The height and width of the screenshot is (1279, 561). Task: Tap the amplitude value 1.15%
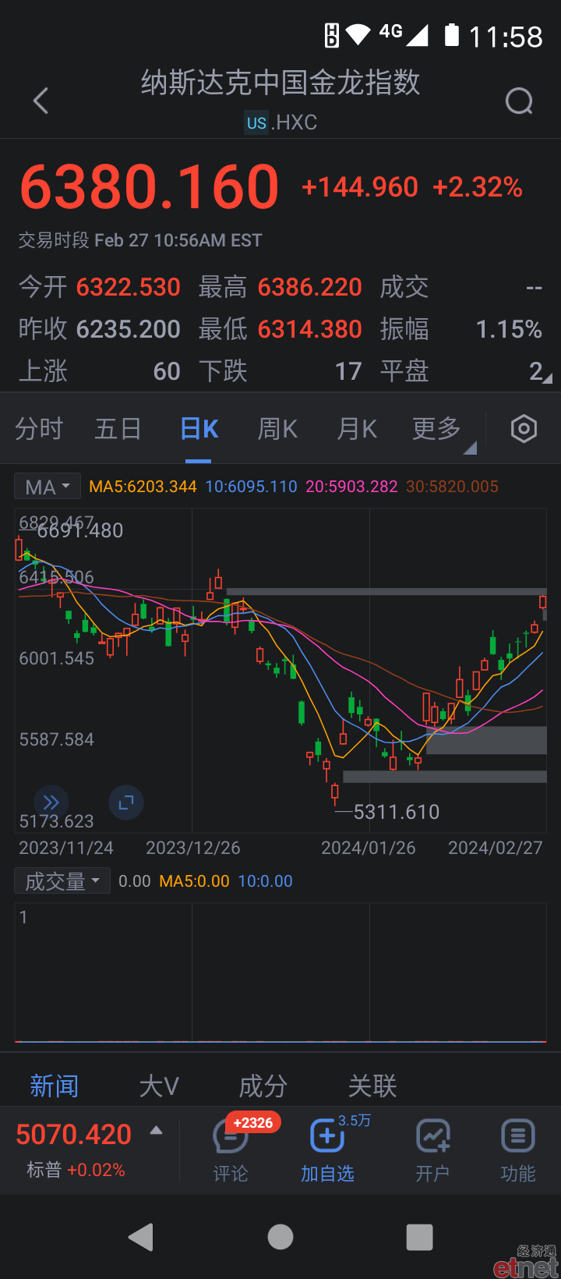509,329
